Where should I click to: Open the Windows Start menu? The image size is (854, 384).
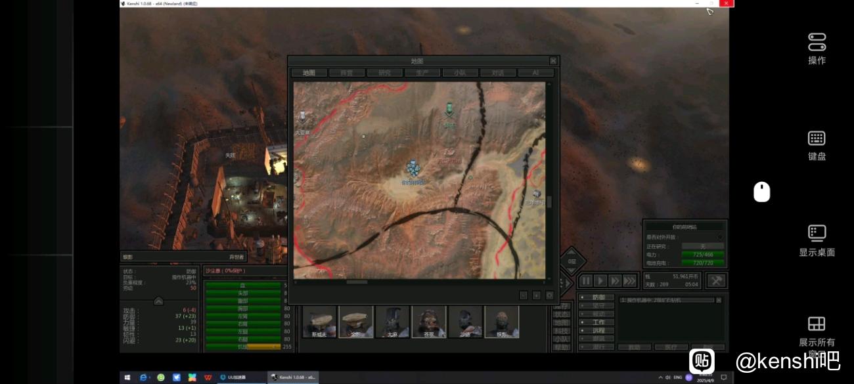pyautogui.click(x=127, y=377)
